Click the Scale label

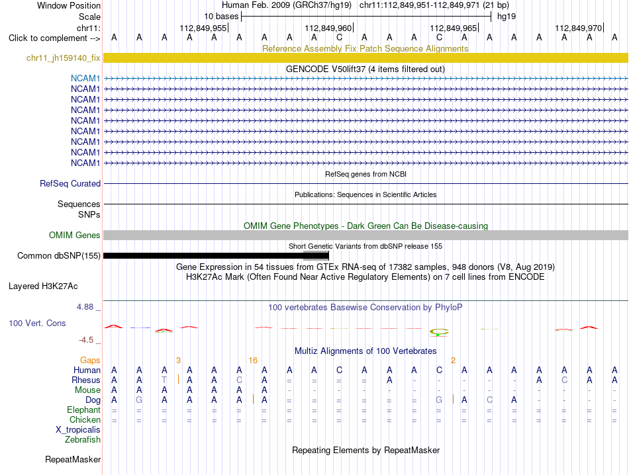point(90,17)
